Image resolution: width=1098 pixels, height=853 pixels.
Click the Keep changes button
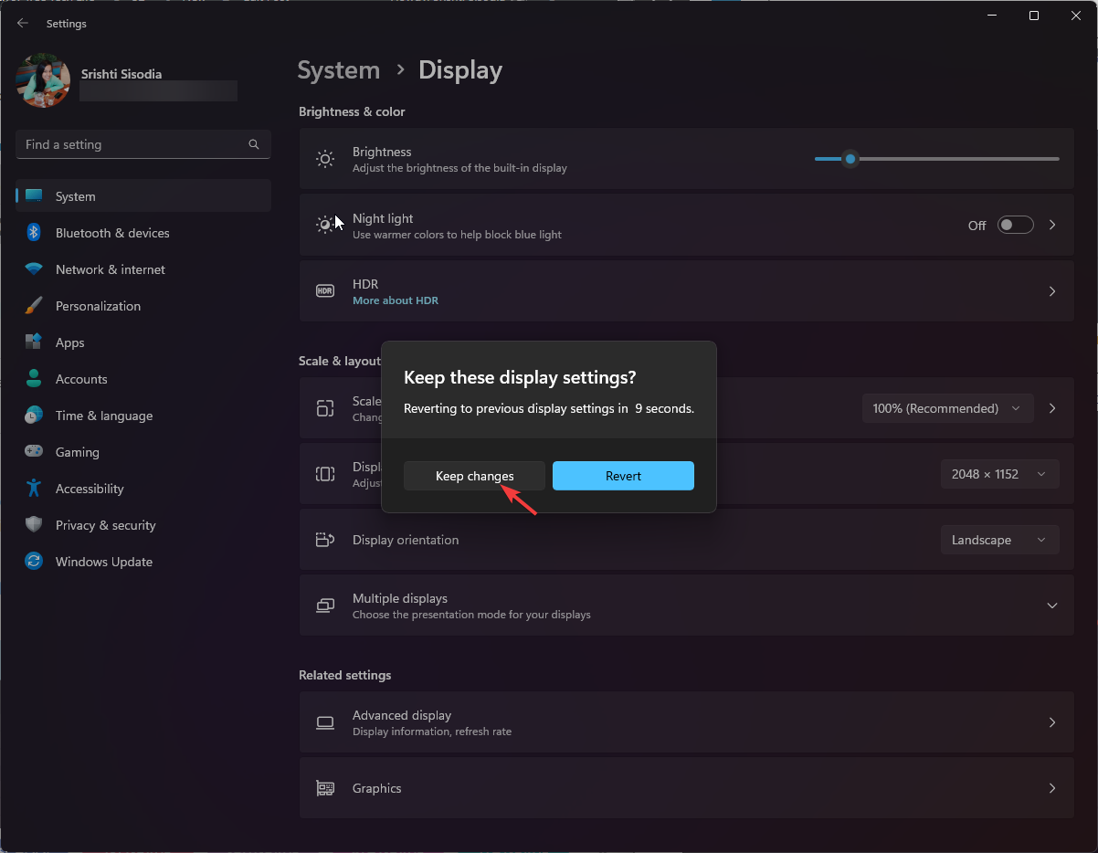tap(474, 475)
